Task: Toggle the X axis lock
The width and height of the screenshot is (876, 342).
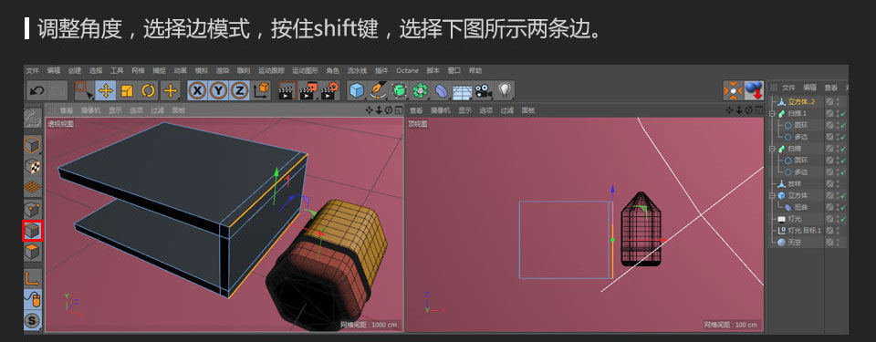Action: pyautogui.click(x=197, y=90)
